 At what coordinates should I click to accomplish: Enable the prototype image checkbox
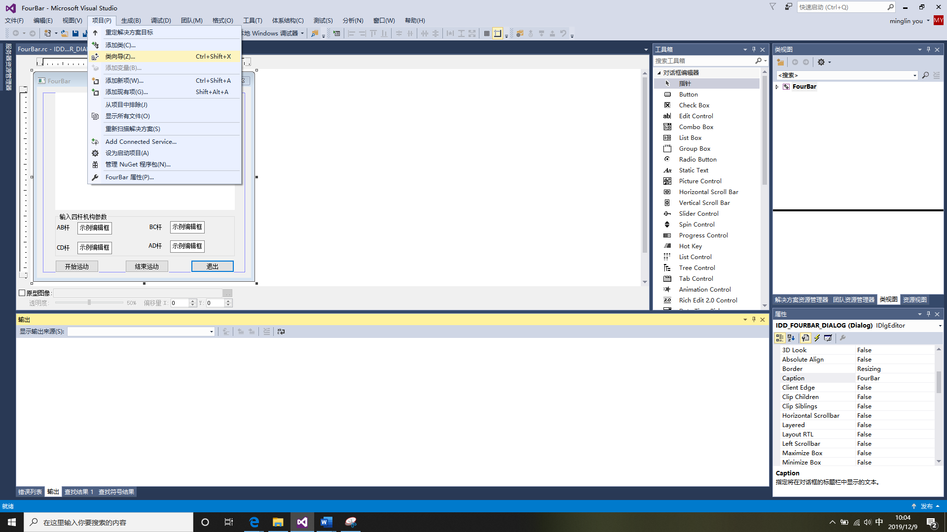pos(22,293)
